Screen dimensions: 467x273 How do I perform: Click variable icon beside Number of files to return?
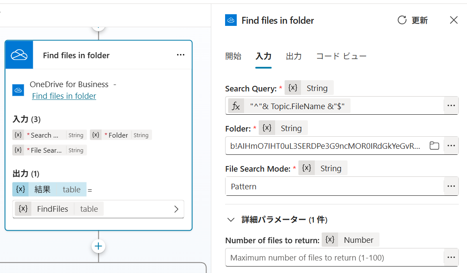(x=330, y=240)
